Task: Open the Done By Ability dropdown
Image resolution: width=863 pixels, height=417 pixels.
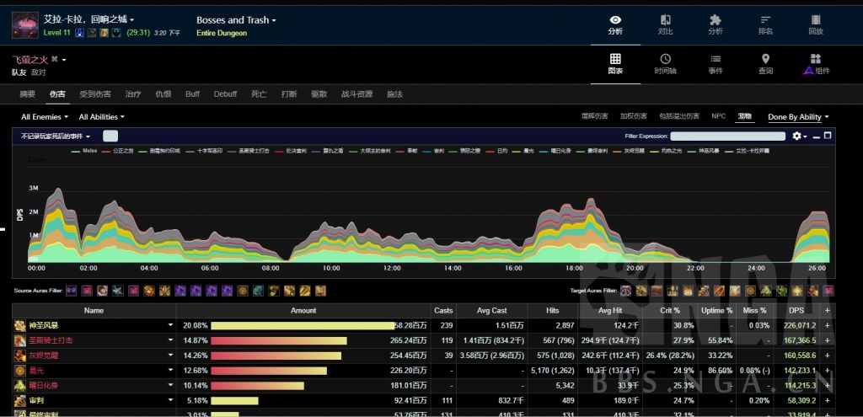Action: 798,117
